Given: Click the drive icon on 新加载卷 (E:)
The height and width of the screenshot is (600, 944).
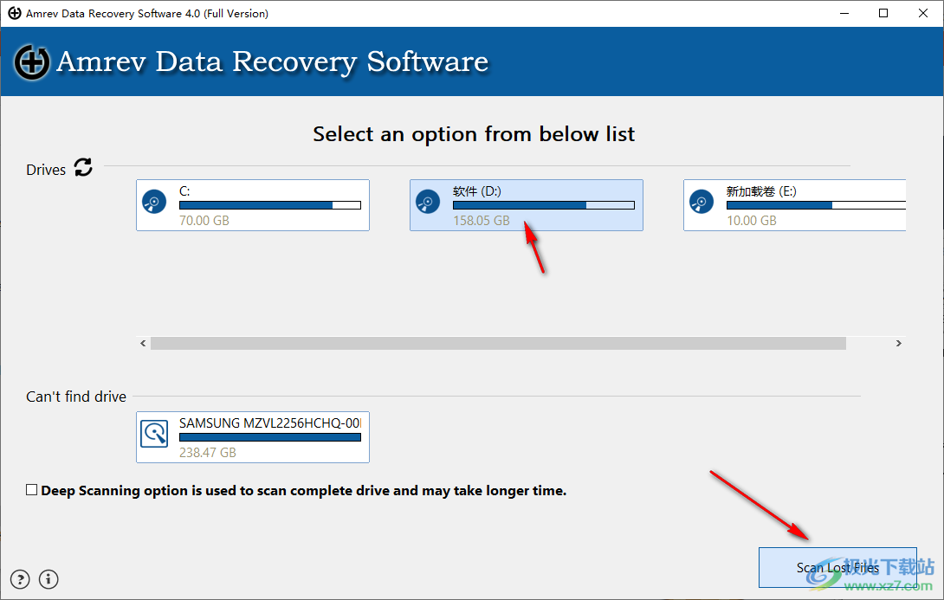Looking at the screenshot, I should [702, 201].
